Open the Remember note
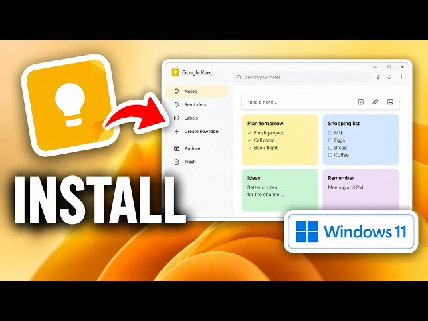The height and width of the screenshot is (321, 428). [361, 190]
